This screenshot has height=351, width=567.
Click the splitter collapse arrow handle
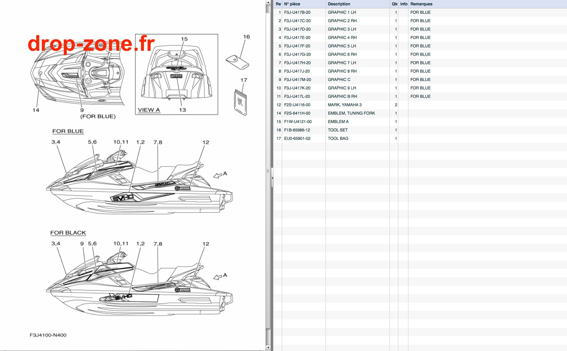(272, 178)
